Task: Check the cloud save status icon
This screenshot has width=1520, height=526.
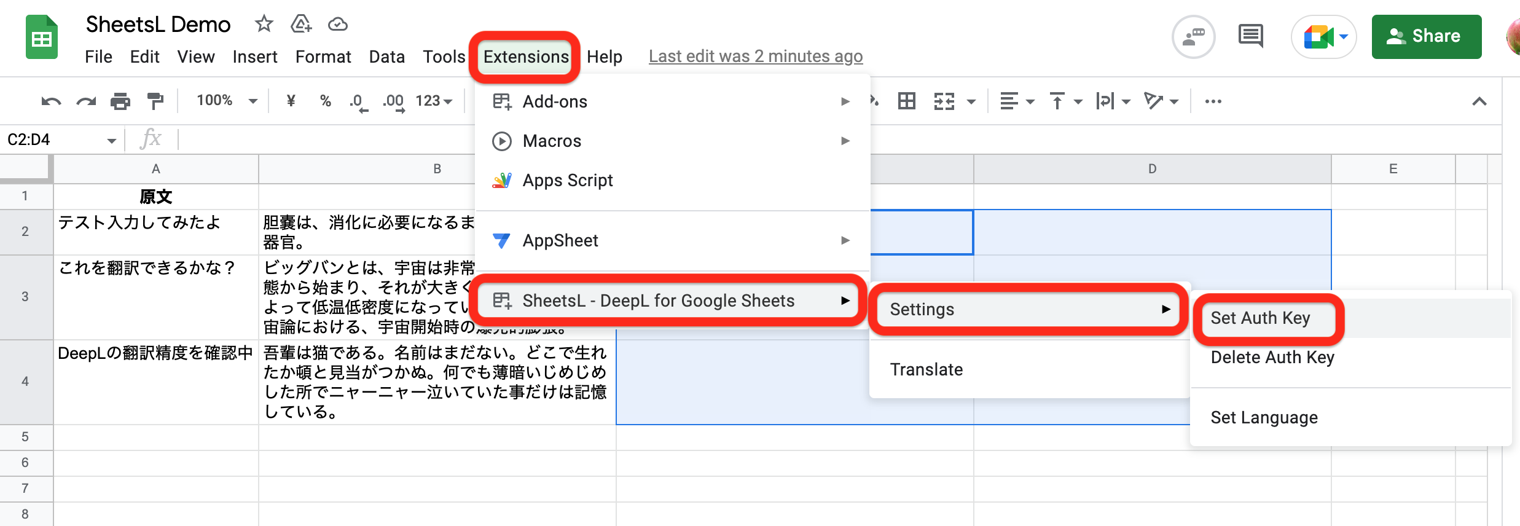Action: click(338, 24)
